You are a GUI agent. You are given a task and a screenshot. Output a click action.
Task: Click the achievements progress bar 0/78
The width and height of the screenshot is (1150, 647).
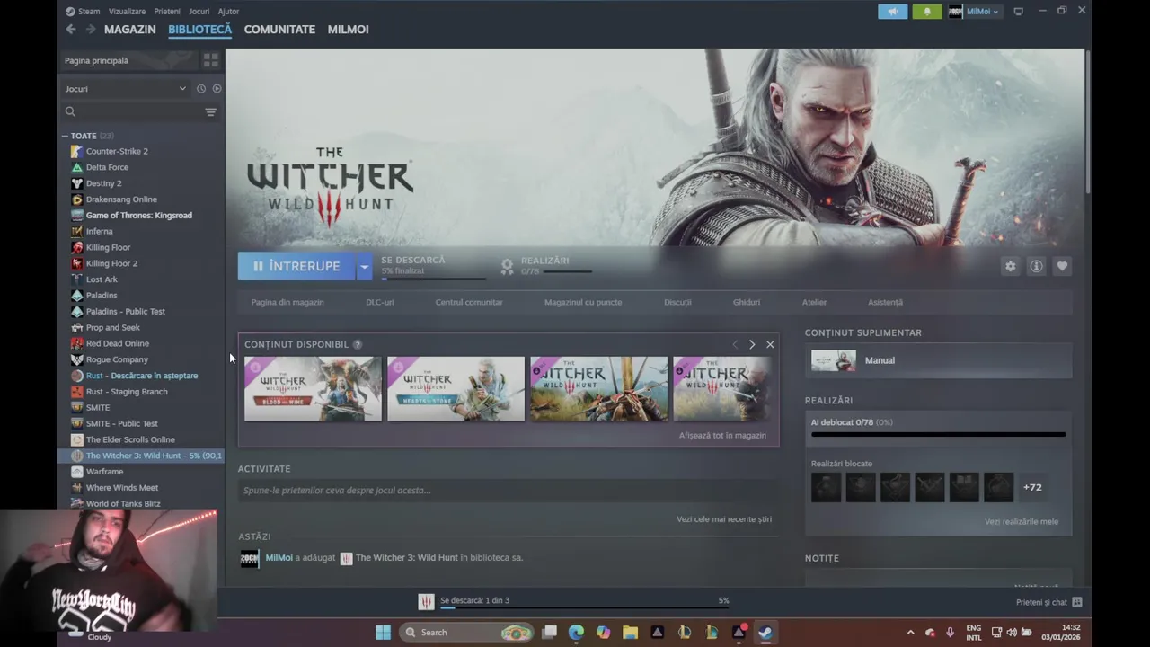tap(938, 435)
